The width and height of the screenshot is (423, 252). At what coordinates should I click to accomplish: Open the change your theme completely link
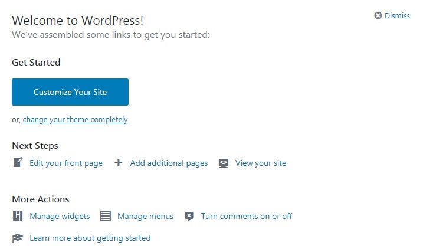[76, 120]
